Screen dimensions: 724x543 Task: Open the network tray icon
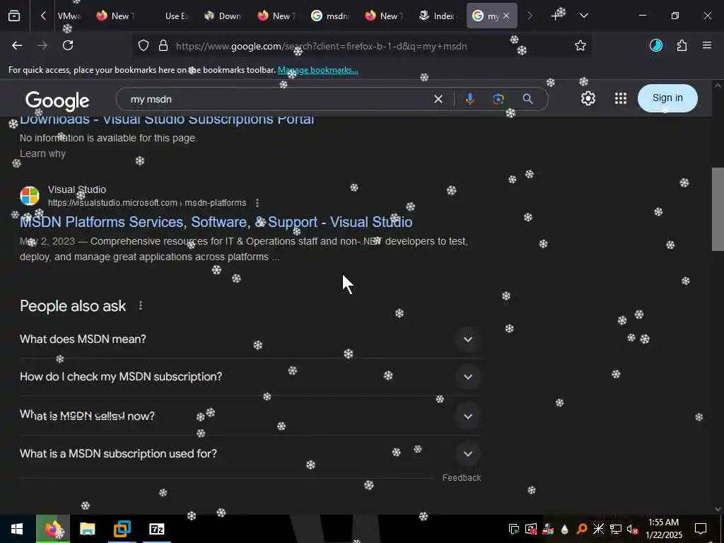[x=616, y=529]
